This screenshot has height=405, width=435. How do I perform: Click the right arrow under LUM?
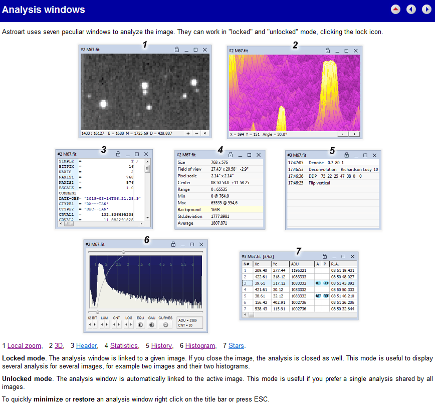click(107, 324)
